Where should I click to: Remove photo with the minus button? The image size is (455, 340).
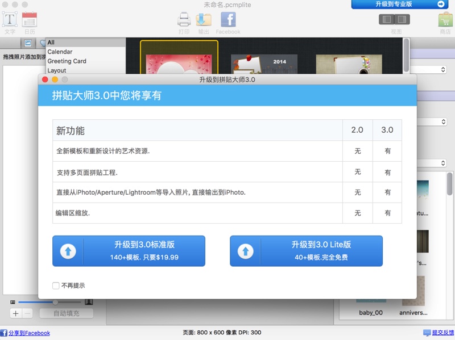point(27,313)
